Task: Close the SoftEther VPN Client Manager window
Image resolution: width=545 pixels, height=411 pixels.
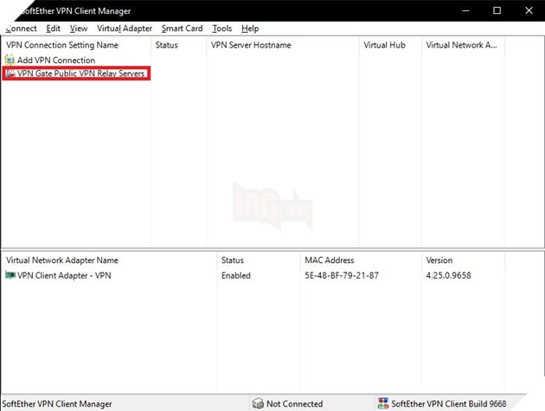Action: coord(529,10)
